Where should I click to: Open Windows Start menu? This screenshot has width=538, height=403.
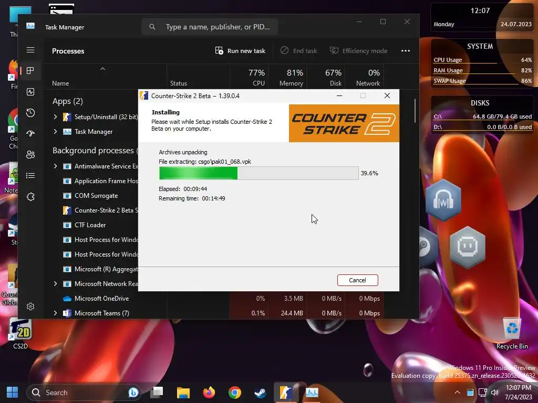(x=13, y=393)
